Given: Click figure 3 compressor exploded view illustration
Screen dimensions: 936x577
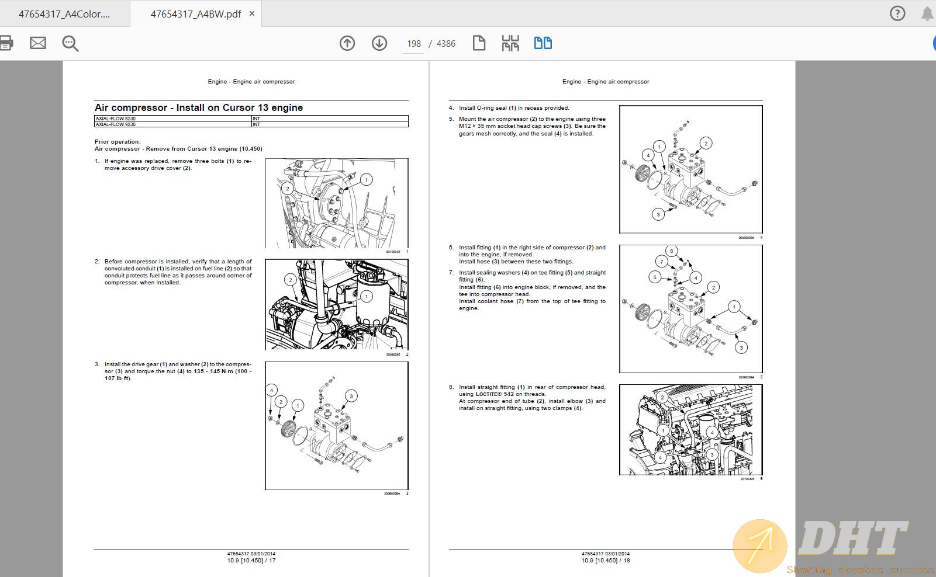Looking at the screenshot, I should [x=337, y=426].
